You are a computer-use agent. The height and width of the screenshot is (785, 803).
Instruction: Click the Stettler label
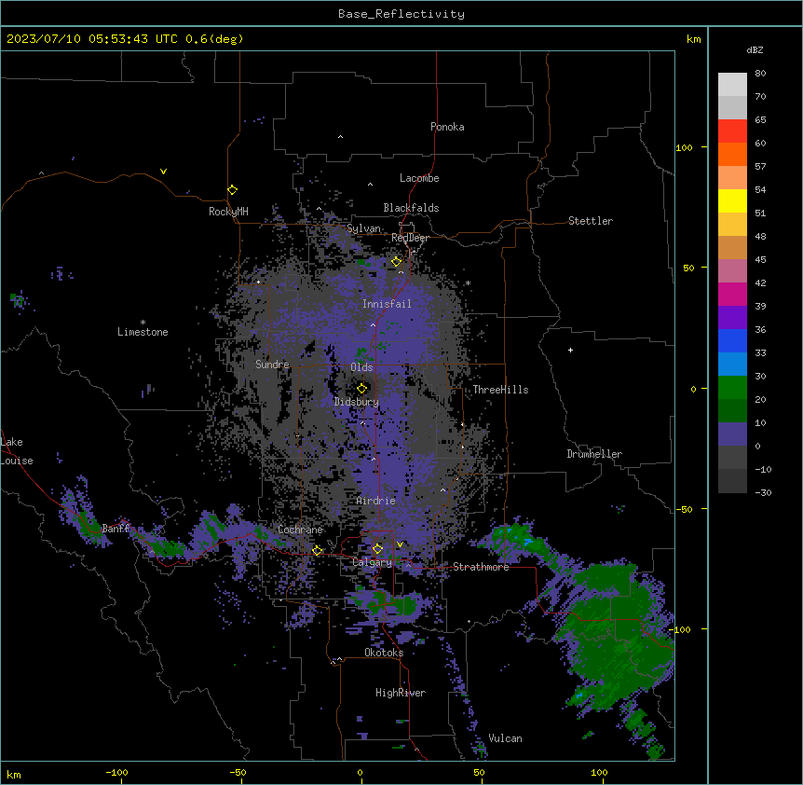click(591, 221)
